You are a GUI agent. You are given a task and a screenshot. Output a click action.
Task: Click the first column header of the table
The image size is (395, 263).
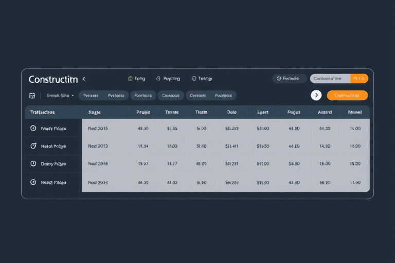[43, 112]
